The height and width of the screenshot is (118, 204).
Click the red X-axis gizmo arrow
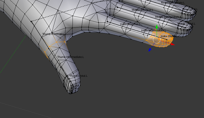pos(172,44)
